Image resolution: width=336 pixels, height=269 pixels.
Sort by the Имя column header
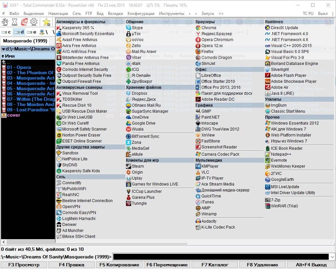(28, 56)
